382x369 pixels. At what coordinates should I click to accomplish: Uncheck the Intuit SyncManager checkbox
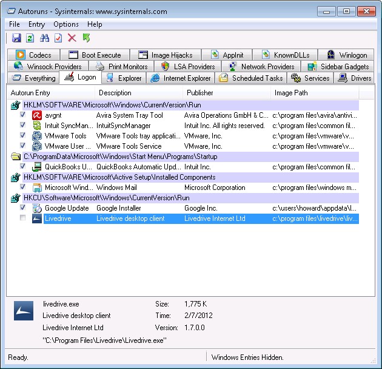tap(22, 124)
